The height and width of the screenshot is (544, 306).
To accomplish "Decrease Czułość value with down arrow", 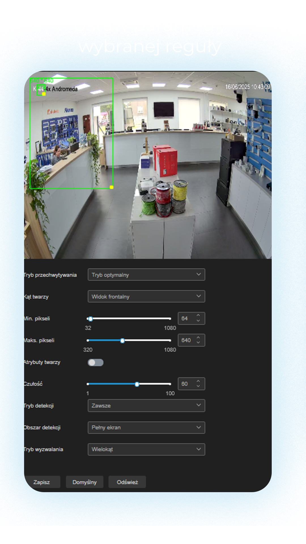I will coord(198,386).
